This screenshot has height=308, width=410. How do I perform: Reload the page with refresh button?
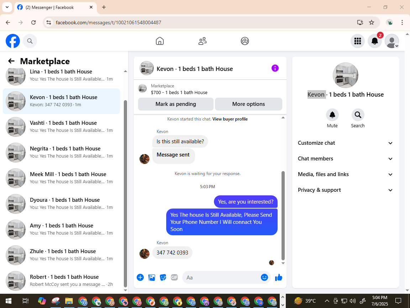tap(33, 22)
